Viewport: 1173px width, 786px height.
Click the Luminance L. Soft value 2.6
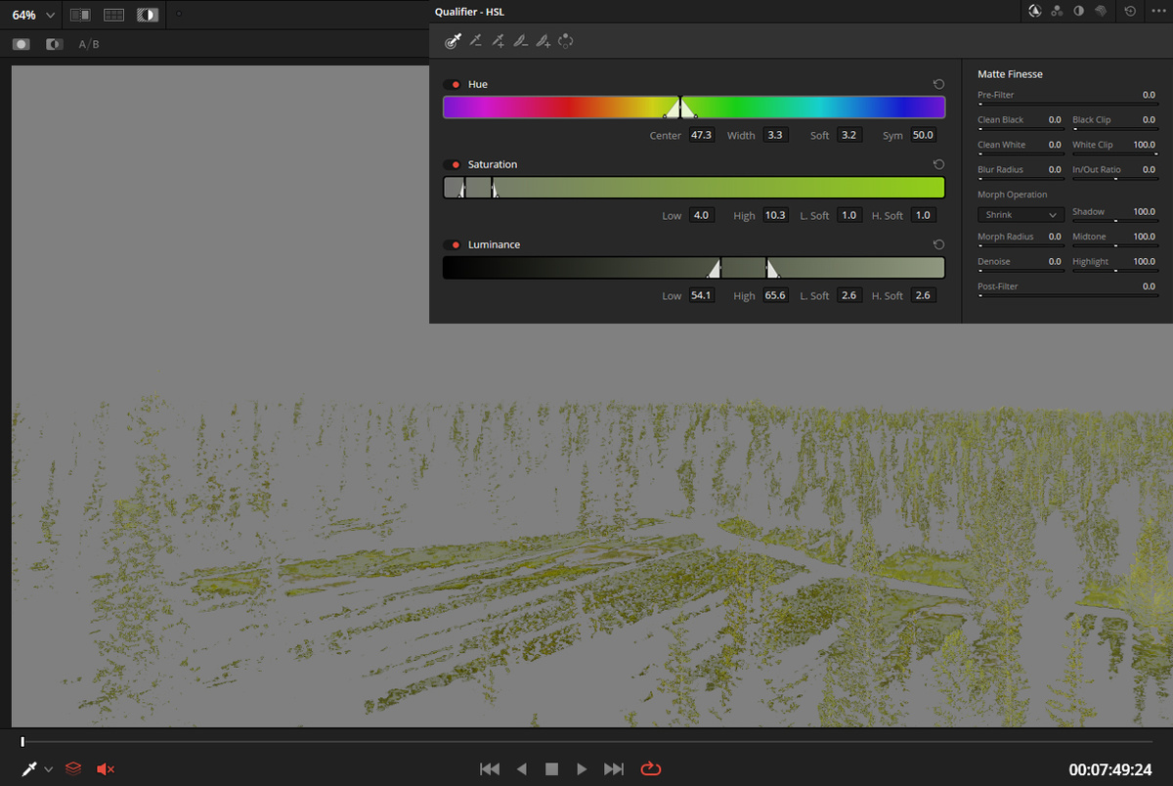[848, 295]
